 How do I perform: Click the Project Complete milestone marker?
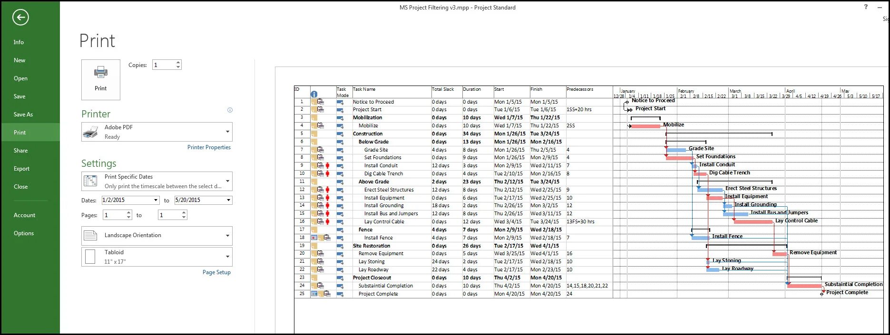822,294
